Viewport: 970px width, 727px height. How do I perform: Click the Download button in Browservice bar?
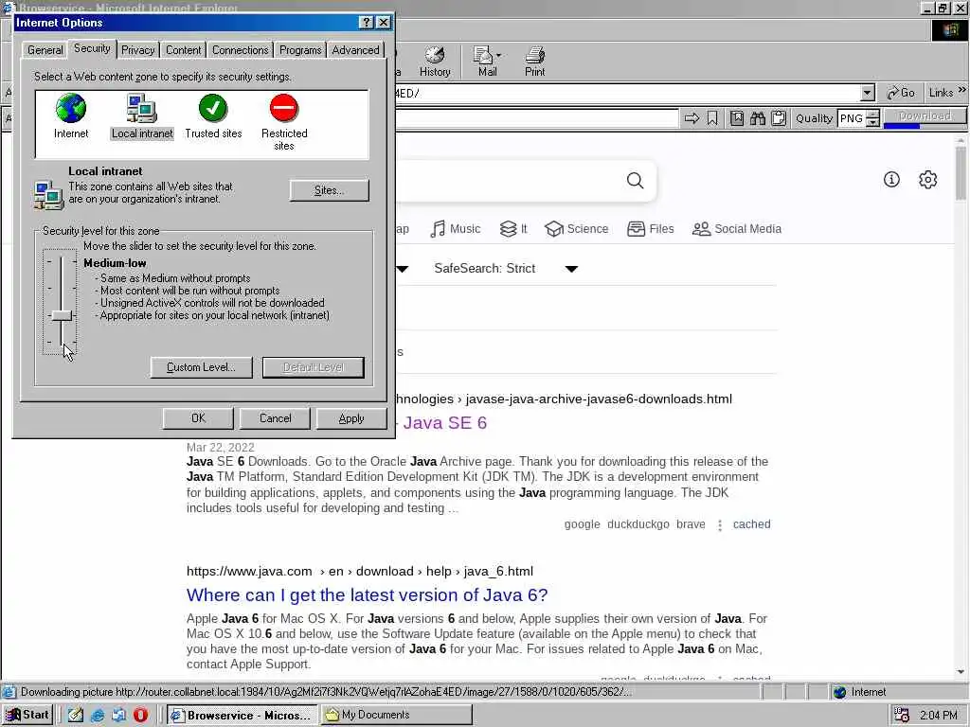point(925,115)
